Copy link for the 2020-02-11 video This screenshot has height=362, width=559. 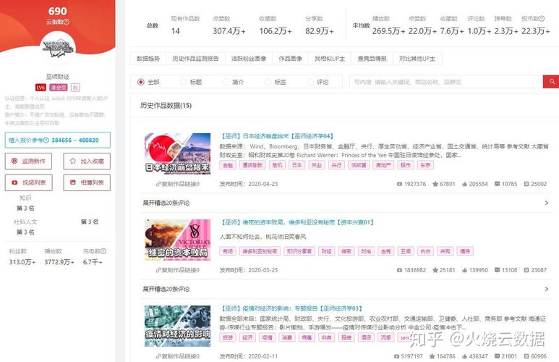coord(178,356)
